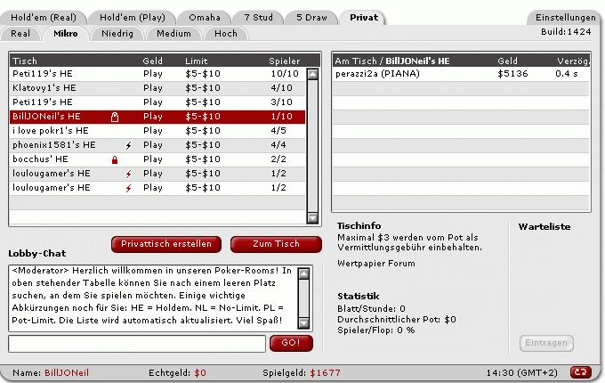Click the $5136 money value of perazzi2a
Viewport: 605px width, 383px height.
512,74
